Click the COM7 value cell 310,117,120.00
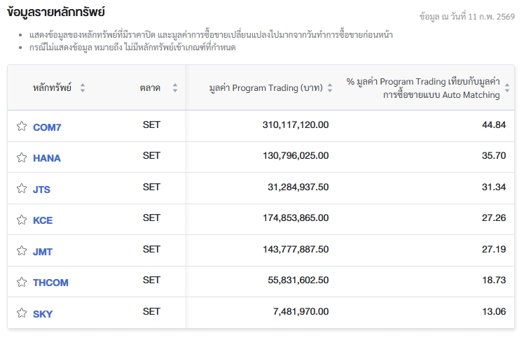 coord(295,125)
